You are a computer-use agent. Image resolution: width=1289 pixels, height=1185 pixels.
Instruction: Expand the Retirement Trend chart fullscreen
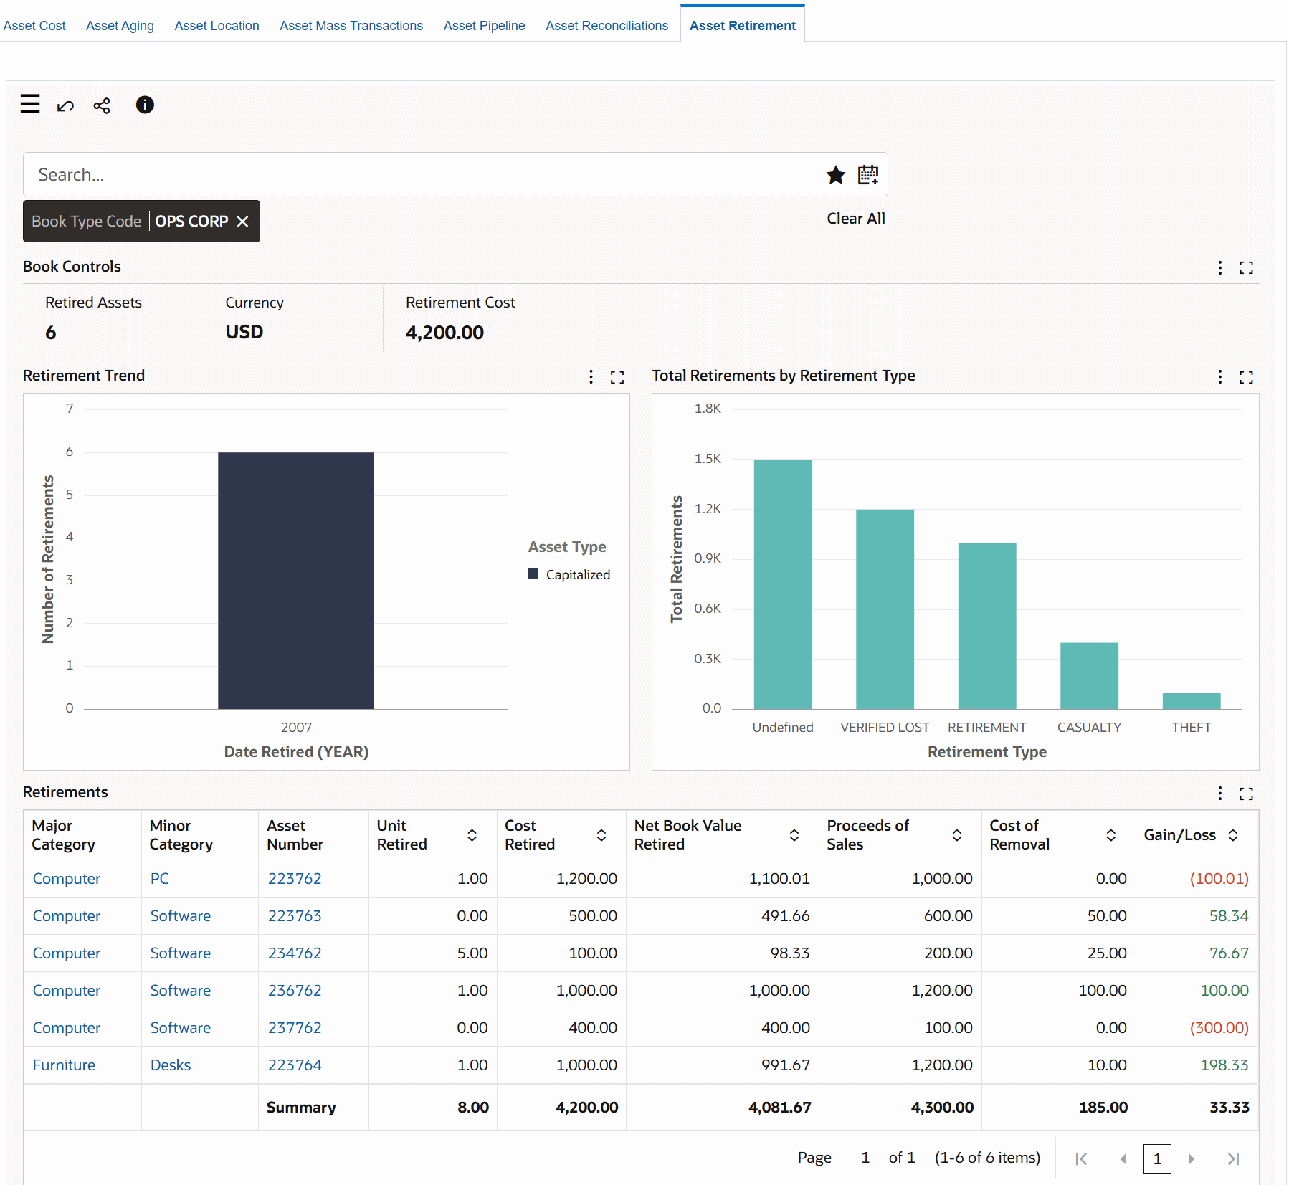pos(617,377)
